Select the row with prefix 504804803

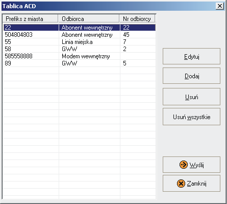[79, 35]
